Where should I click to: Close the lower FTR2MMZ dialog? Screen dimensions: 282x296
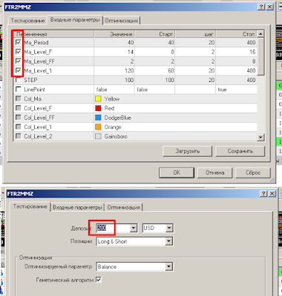(x=272, y=194)
